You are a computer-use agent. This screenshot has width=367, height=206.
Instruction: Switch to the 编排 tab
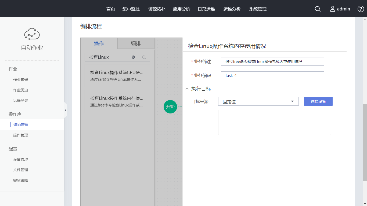point(136,43)
